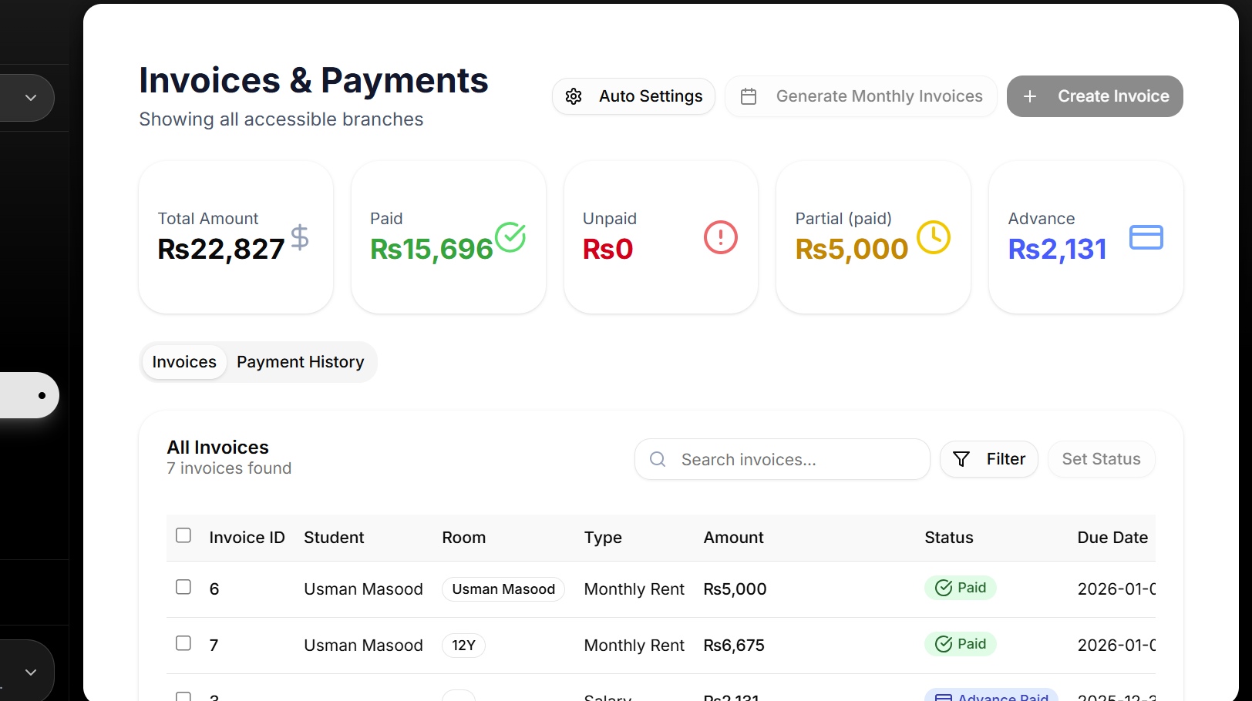
Task: Switch to the Payment History tab
Action: [x=300, y=361]
